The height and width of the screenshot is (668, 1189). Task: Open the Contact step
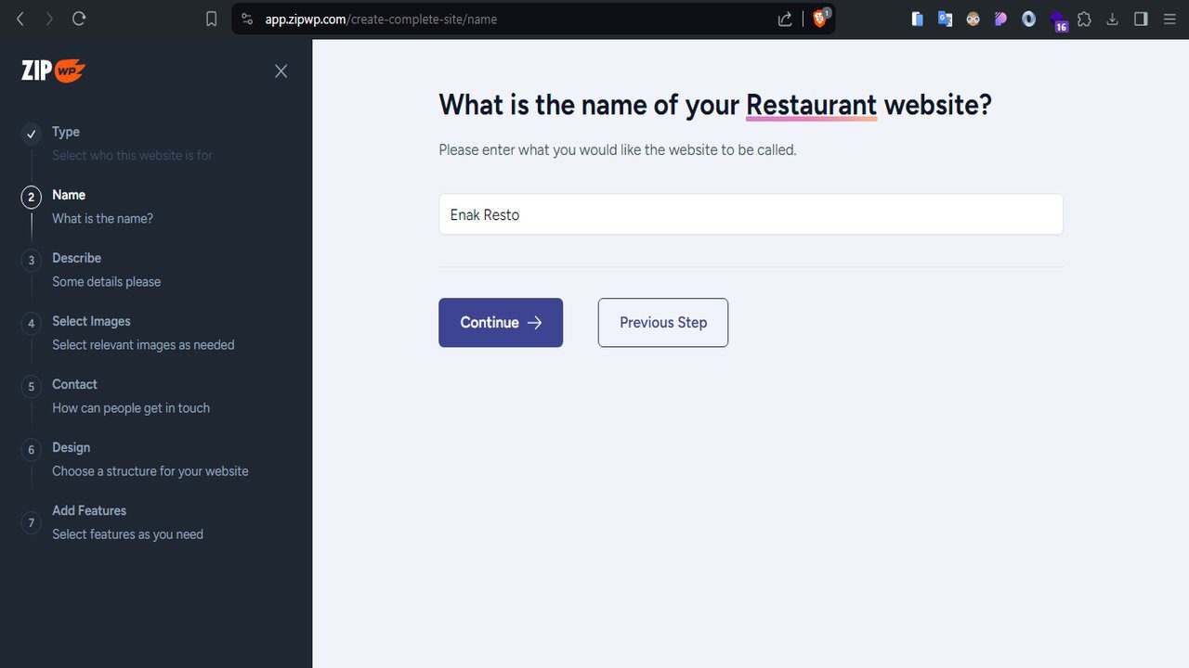(x=74, y=385)
